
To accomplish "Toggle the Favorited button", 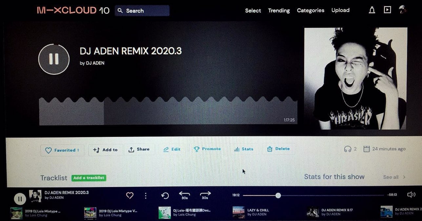I will coord(62,150).
